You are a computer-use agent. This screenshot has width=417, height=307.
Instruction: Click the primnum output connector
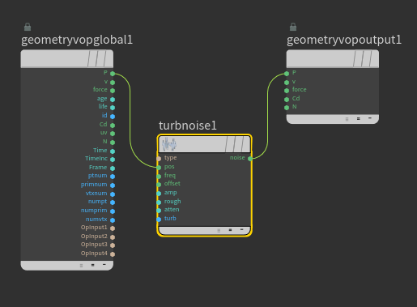(x=113, y=185)
